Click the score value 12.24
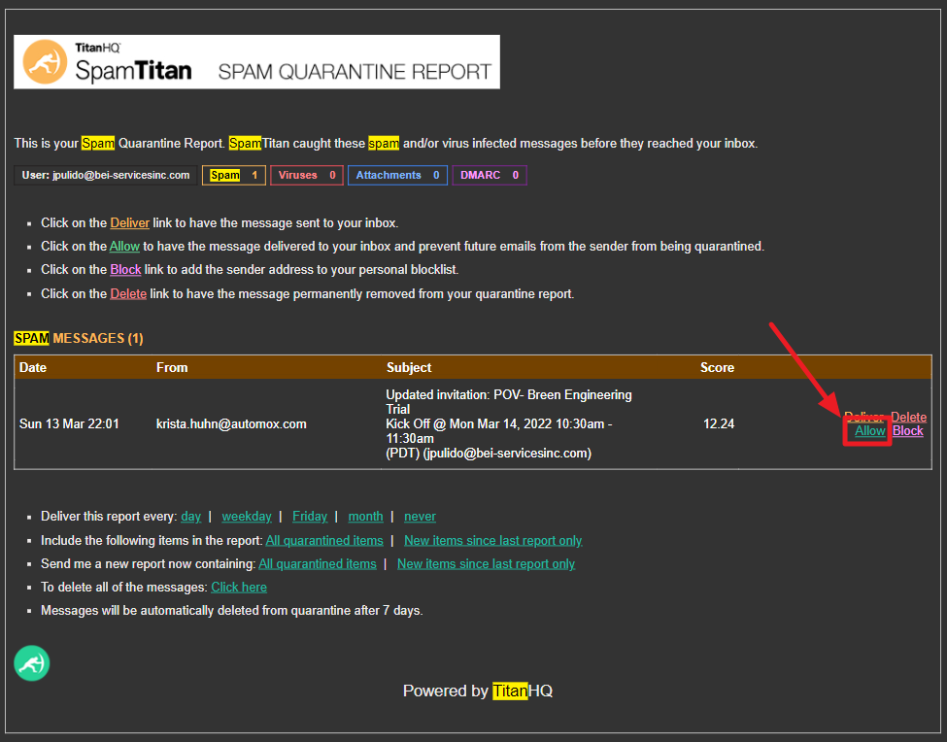Screen dimensions: 947x742 point(719,423)
